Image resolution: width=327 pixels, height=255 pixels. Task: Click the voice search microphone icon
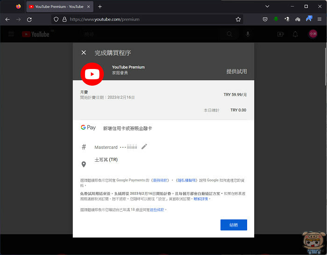(248, 34)
